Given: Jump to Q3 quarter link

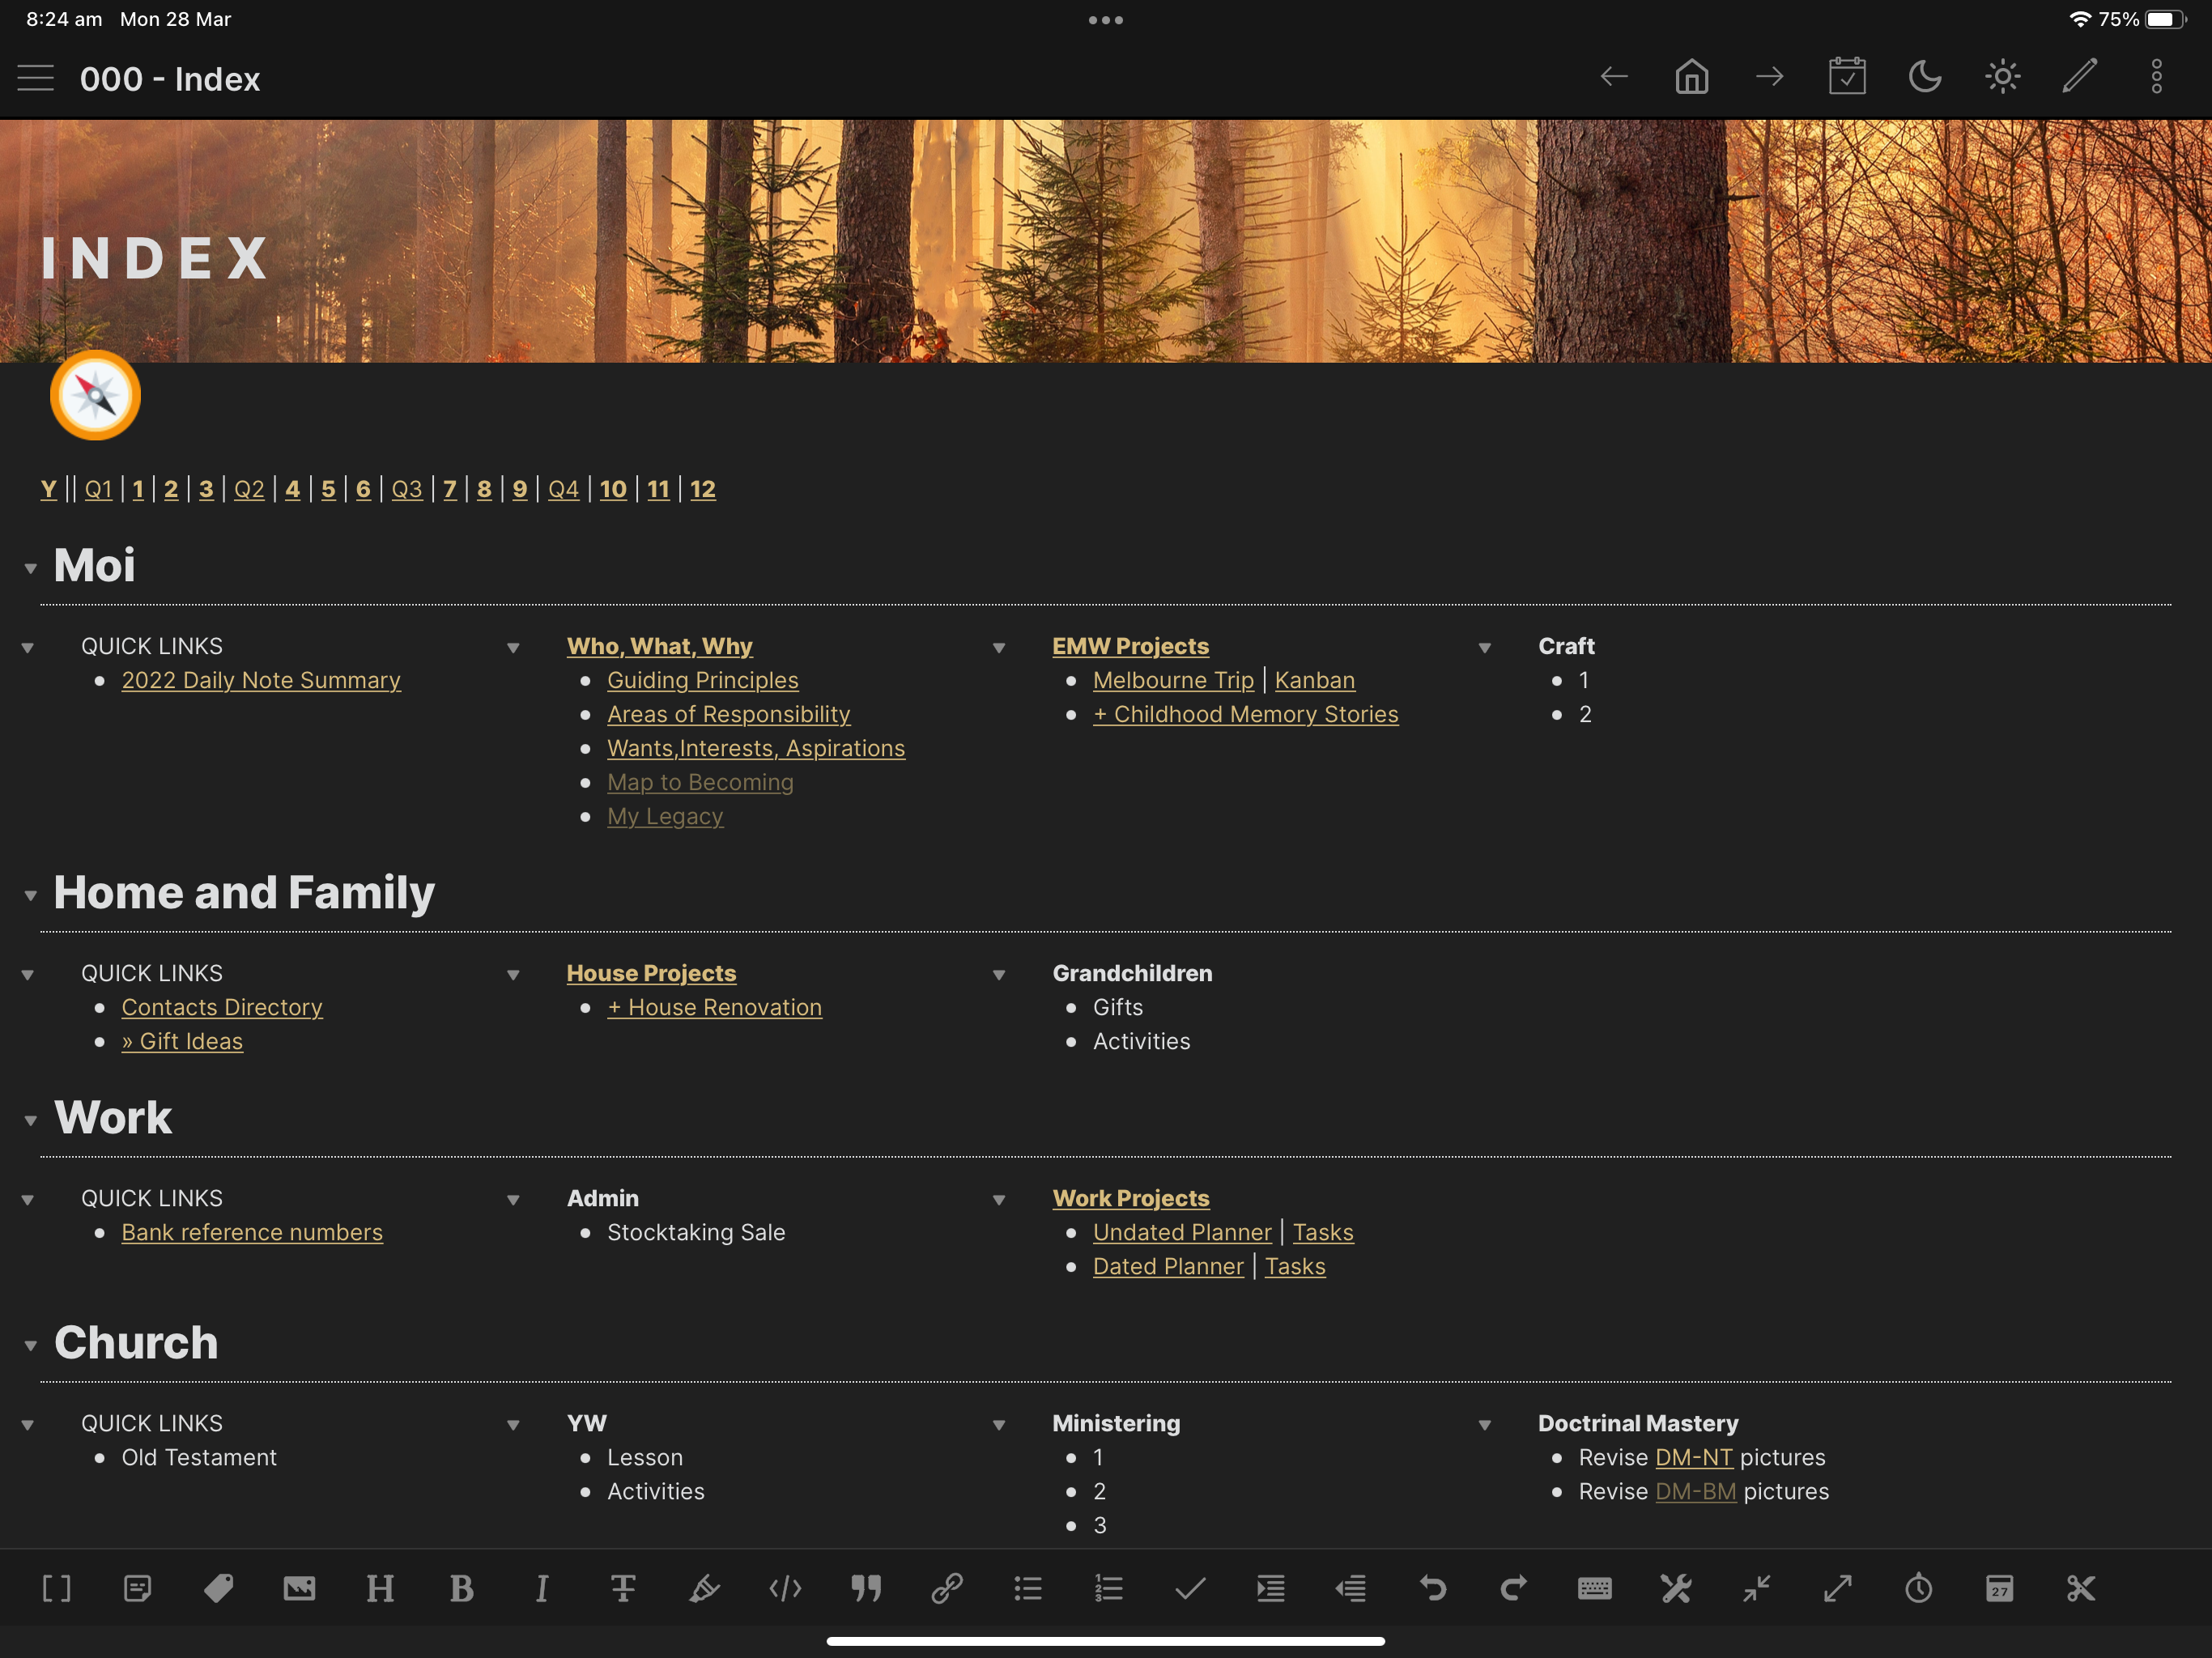Looking at the screenshot, I should [406, 489].
